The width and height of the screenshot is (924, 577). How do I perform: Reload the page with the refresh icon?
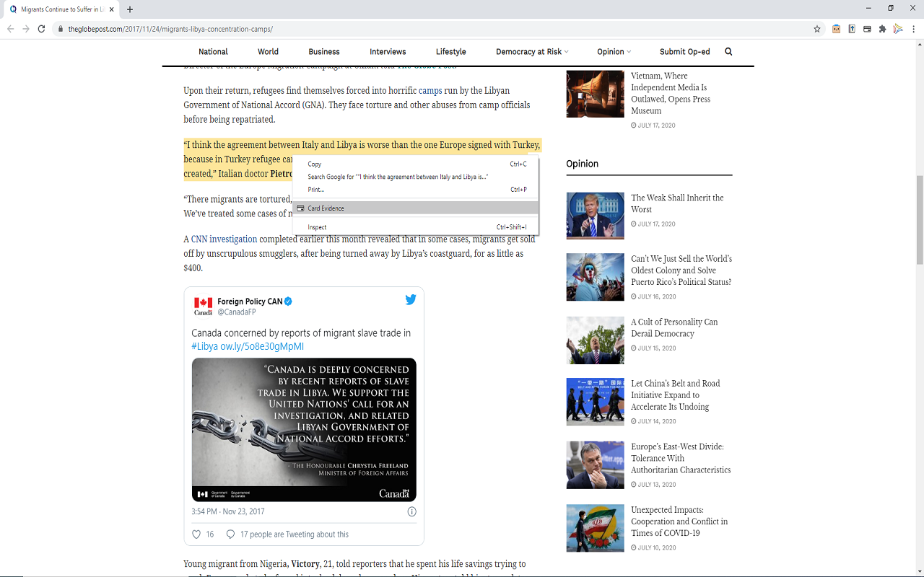click(x=42, y=29)
